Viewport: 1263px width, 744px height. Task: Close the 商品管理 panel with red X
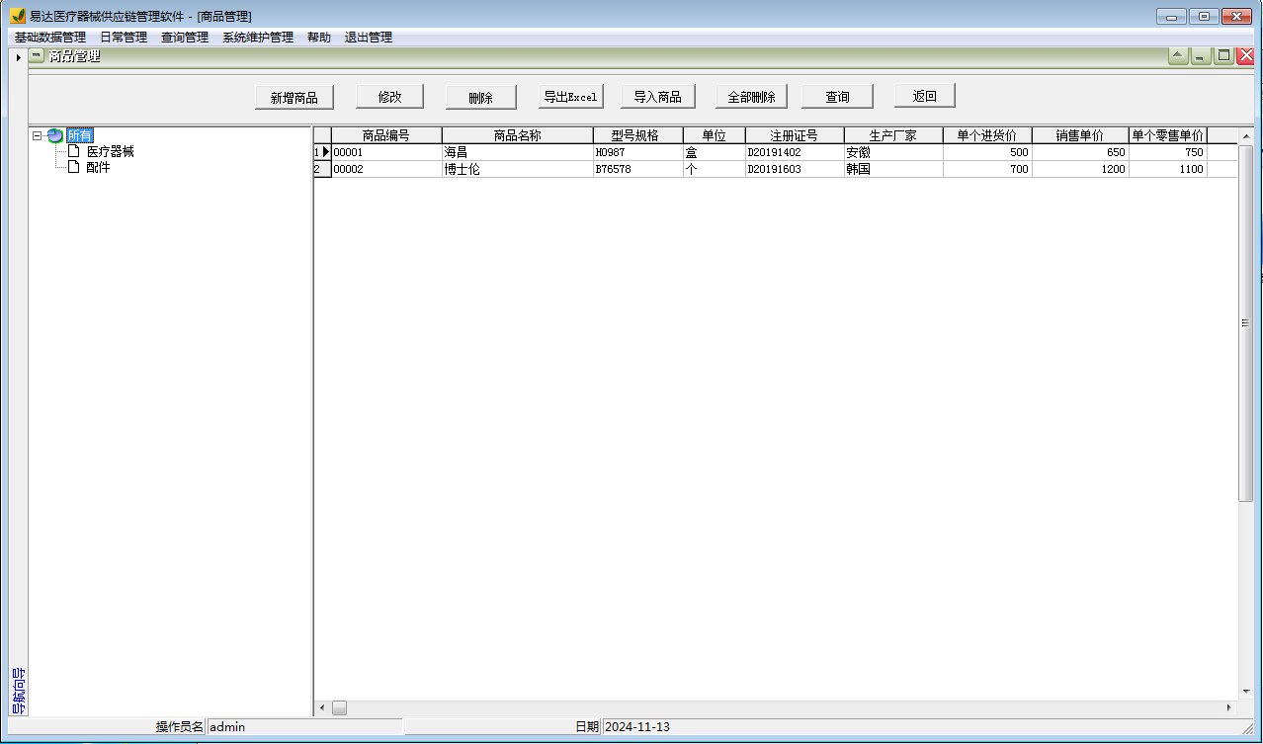pyautogui.click(x=1245, y=56)
